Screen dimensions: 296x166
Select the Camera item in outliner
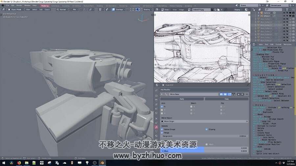[267, 13]
